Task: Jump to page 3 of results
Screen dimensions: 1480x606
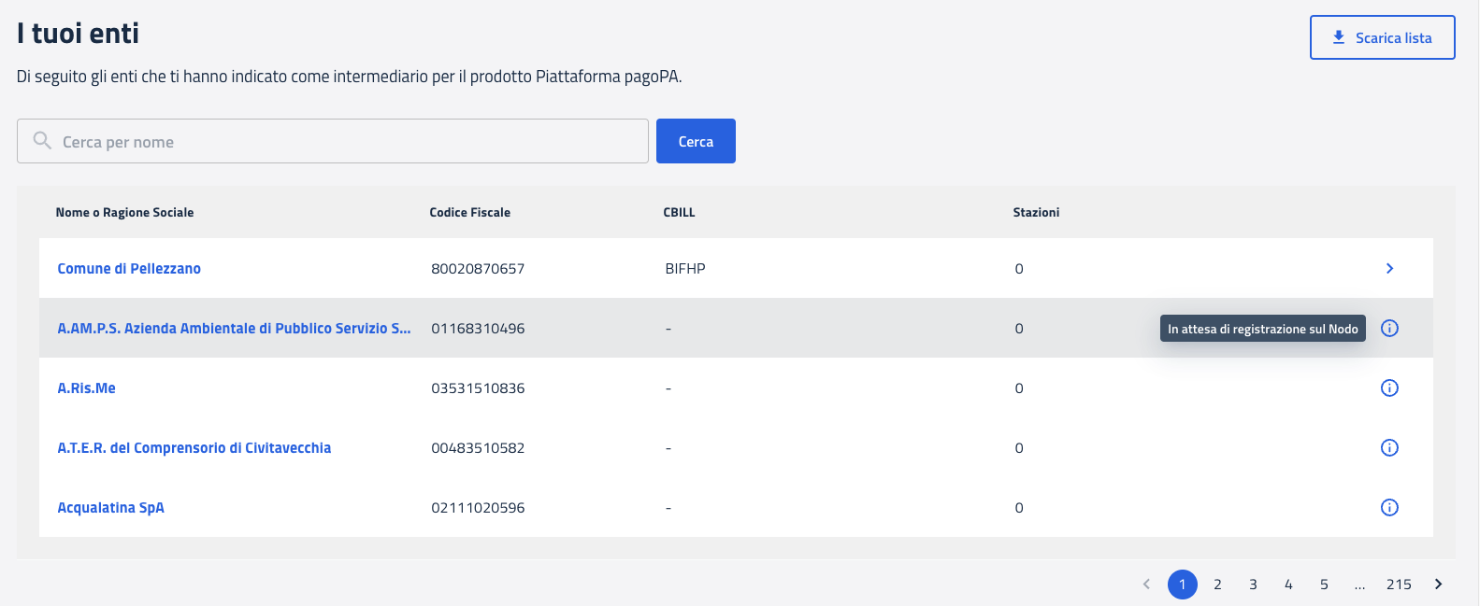Action: [x=1253, y=584]
